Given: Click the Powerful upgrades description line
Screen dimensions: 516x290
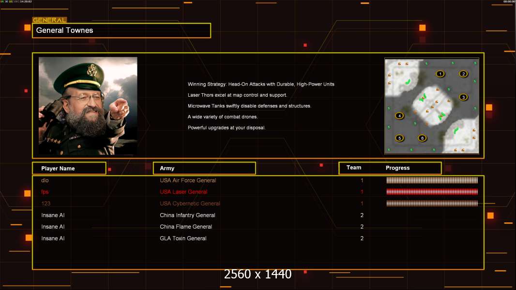Looking at the screenshot, I should tap(227, 128).
